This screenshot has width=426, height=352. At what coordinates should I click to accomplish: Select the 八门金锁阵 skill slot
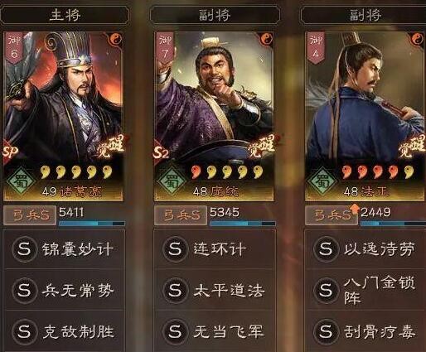(x=365, y=290)
